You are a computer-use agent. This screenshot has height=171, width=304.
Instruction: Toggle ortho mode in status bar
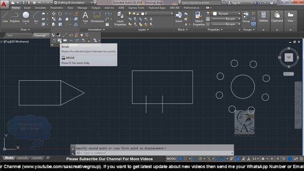pyautogui.click(x=195, y=159)
